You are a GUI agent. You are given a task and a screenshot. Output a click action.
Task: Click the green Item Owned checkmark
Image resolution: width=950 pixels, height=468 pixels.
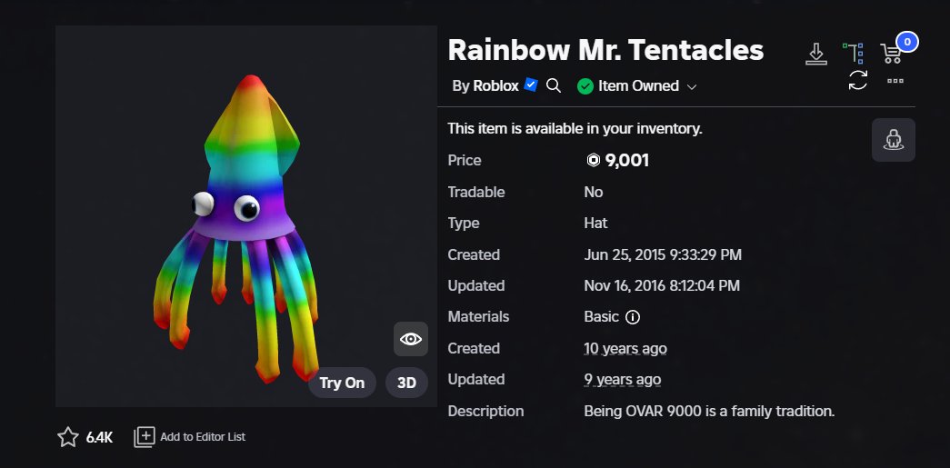(x=585, y=86)
